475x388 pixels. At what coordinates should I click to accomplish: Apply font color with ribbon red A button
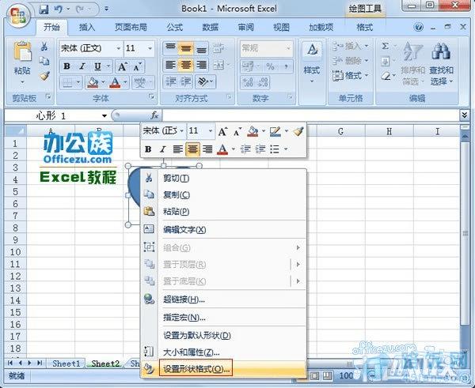(115, 82)
